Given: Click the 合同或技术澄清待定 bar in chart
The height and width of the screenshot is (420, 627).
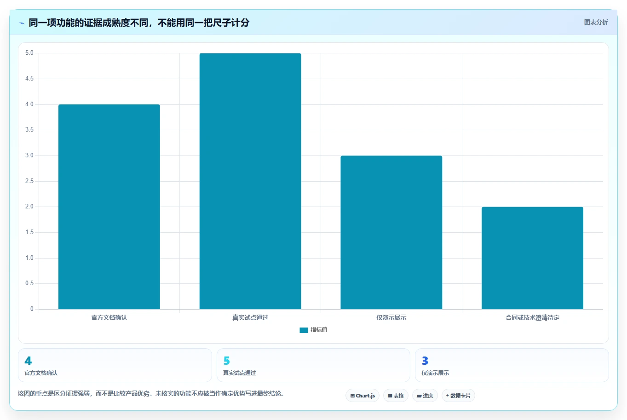Looking at the screenshot, I should point(532,258).
